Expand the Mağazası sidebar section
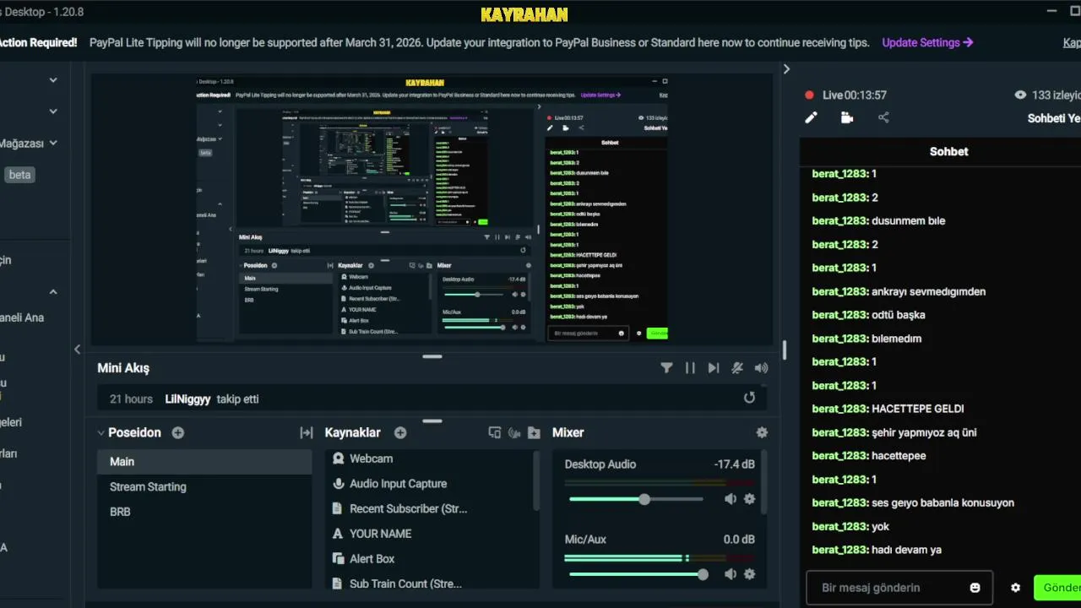 point(53,144)
